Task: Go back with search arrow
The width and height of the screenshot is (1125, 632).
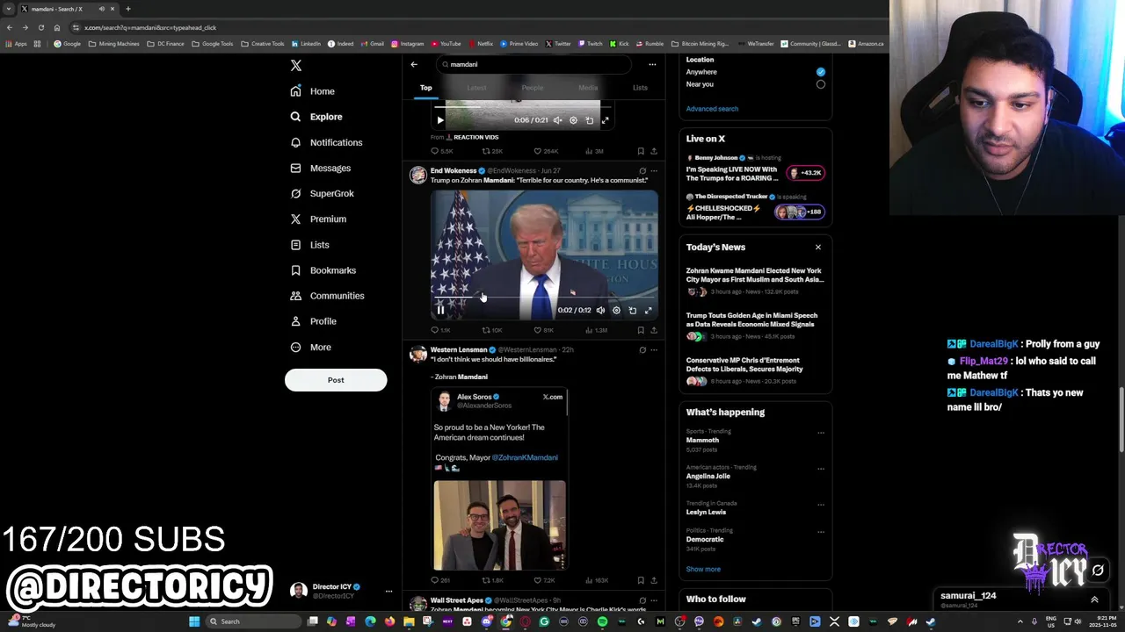Action: tap(414, 64)
